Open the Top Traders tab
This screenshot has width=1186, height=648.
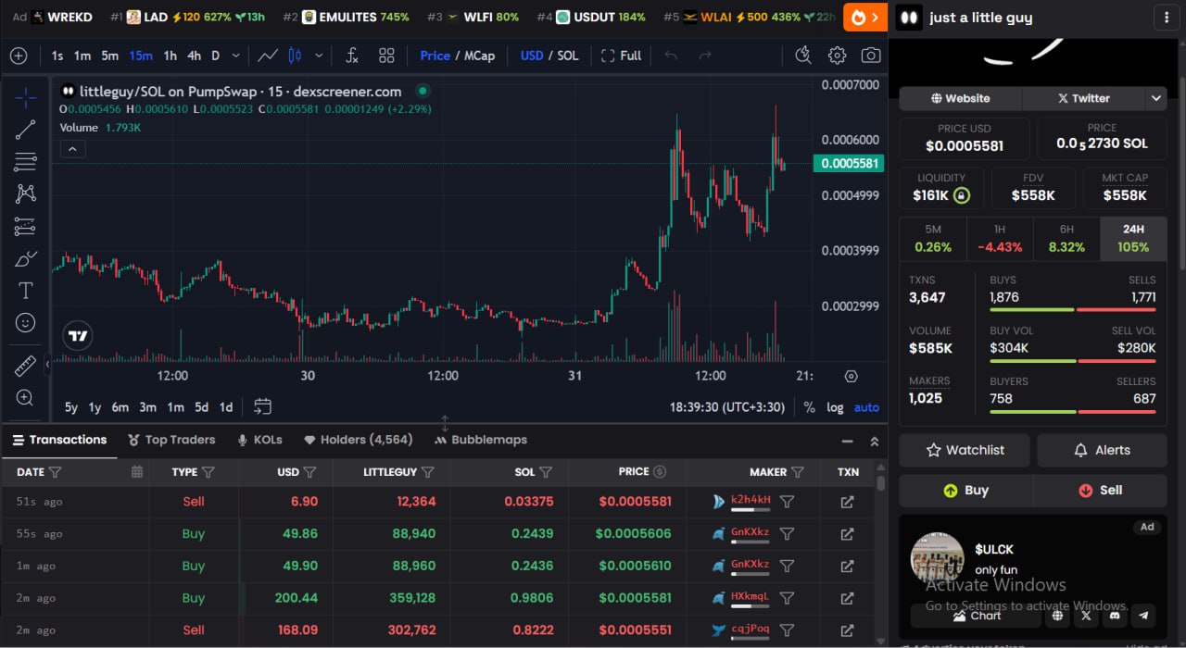(x=171, y=440)
